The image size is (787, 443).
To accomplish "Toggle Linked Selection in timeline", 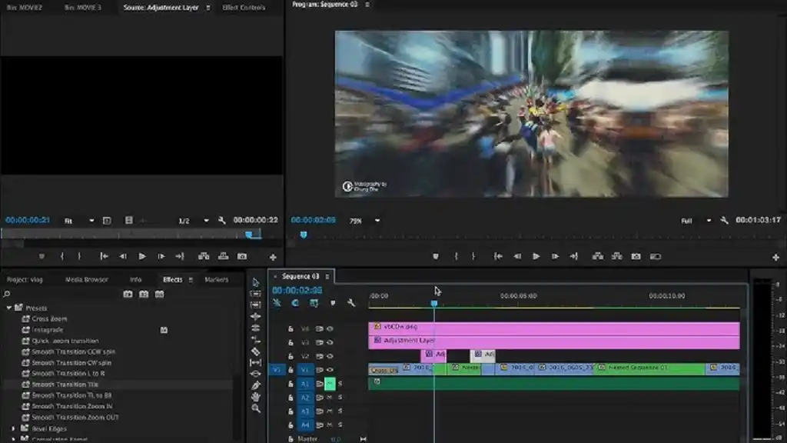I will click(x=314, y=303).
